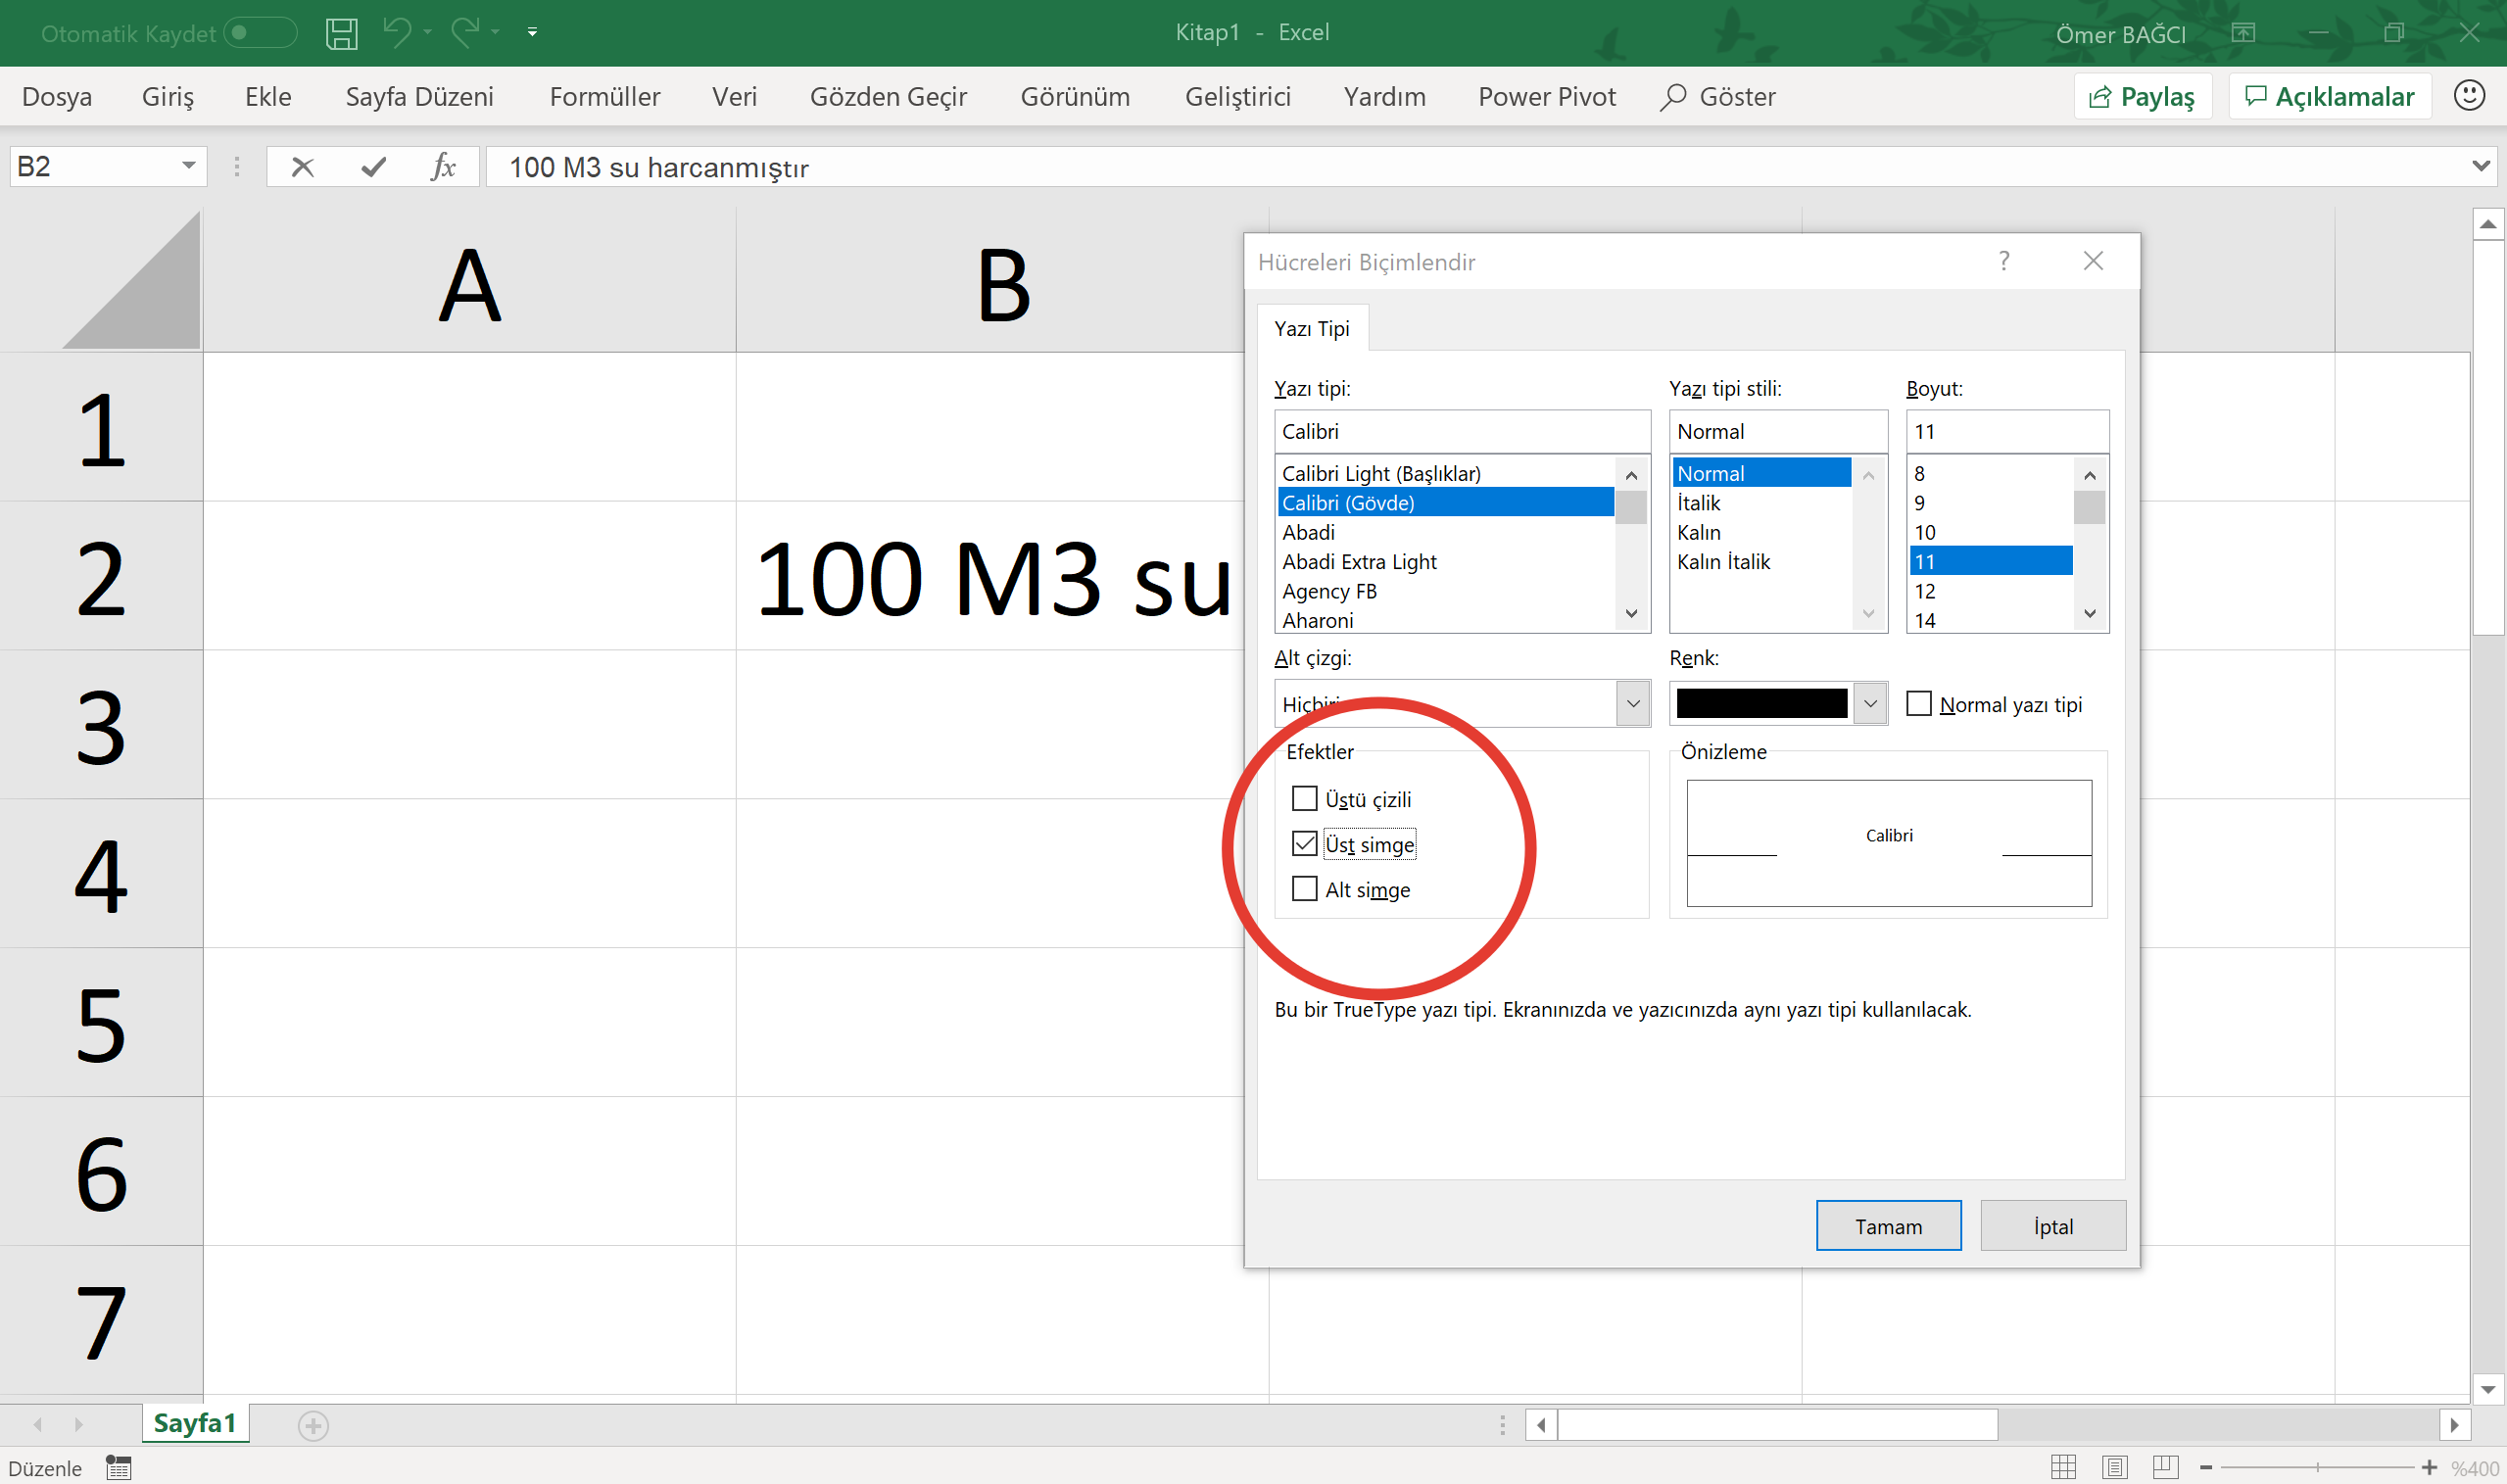This screenshot has height=1484, width=2507.
Task: Open the smiley feedback icon
Action: coord(2468,96)
